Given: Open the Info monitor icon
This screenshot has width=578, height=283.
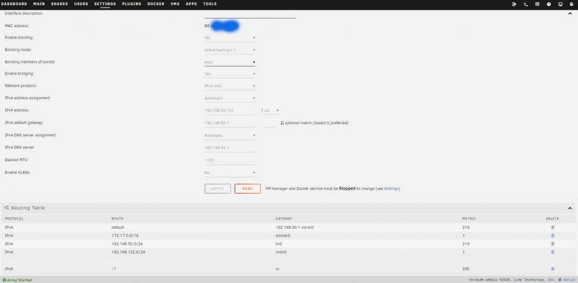Looking at the screenshot, I should [560, 4].
